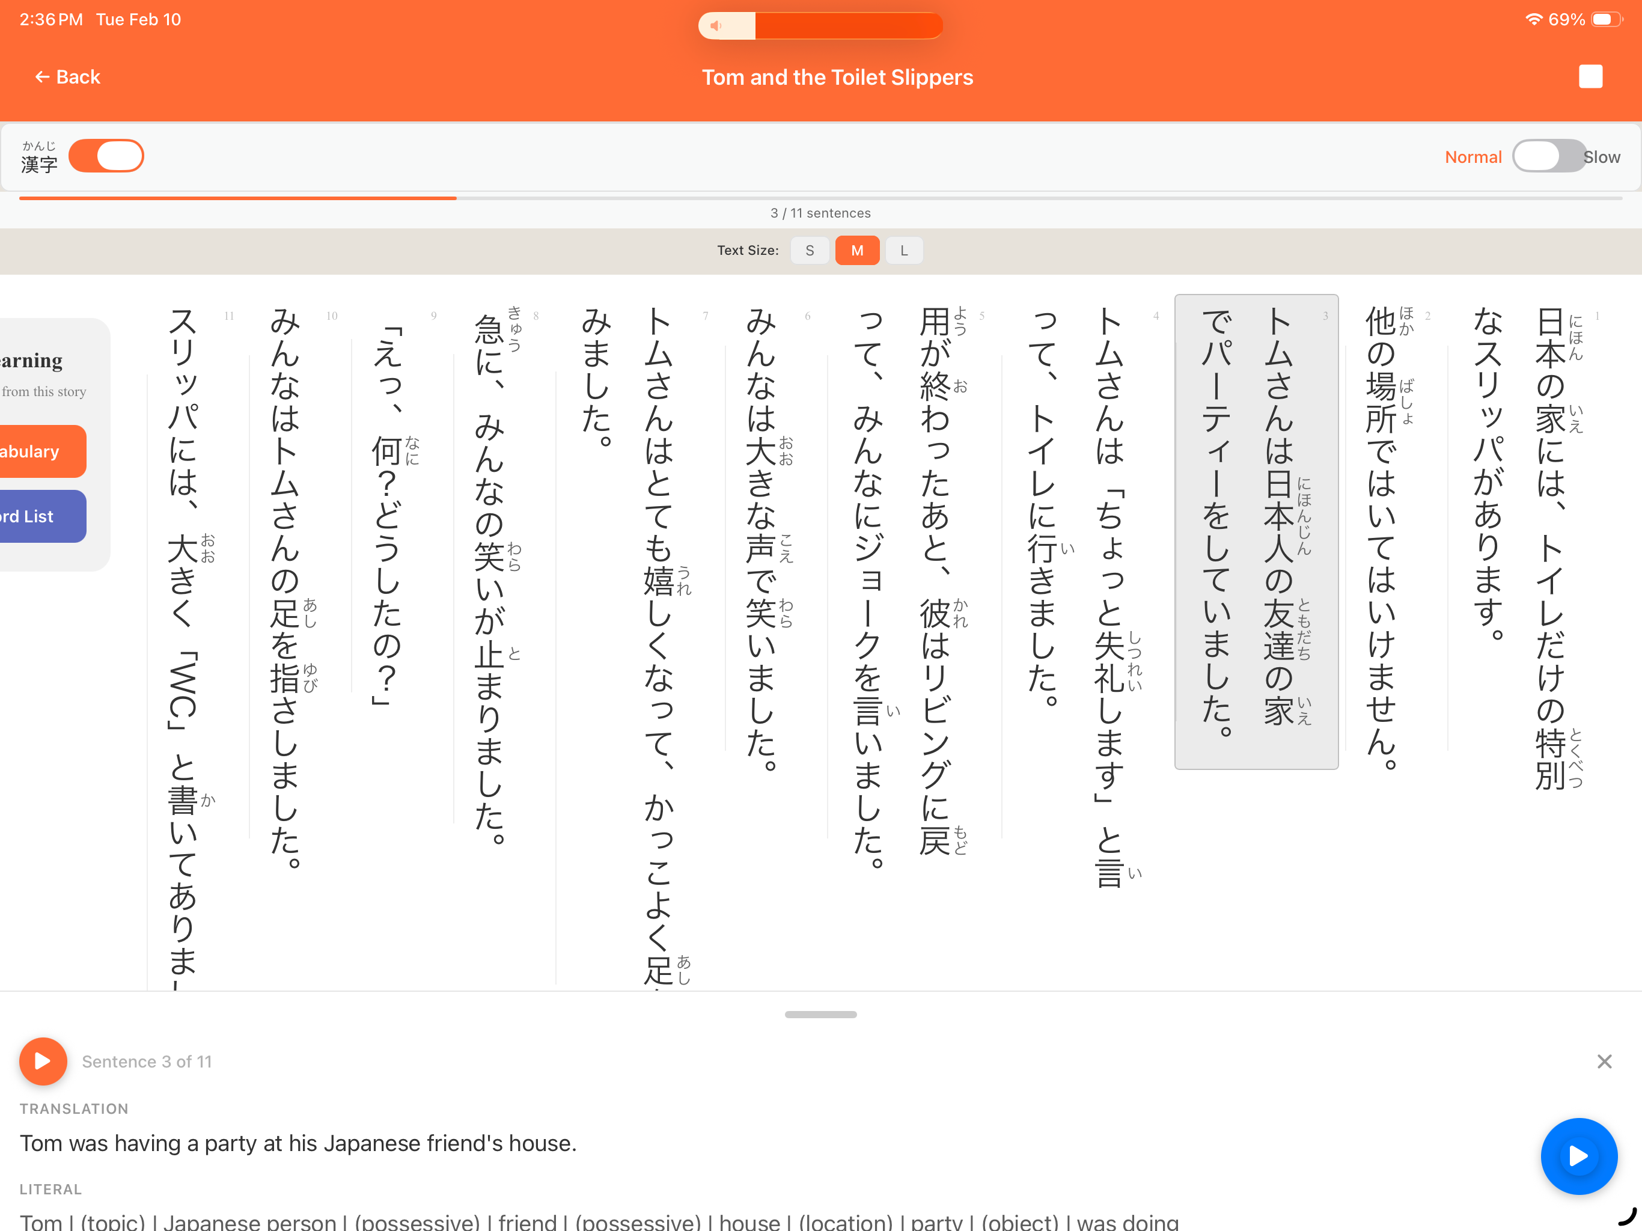
Task: Play sentence 3 with the orange play button
Action: click(x=43, y=1061)
